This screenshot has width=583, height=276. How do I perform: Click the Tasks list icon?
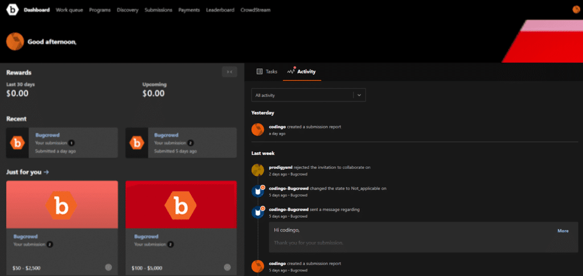(260, 72)
